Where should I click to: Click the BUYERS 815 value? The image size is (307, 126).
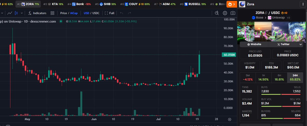coord(264,116)
